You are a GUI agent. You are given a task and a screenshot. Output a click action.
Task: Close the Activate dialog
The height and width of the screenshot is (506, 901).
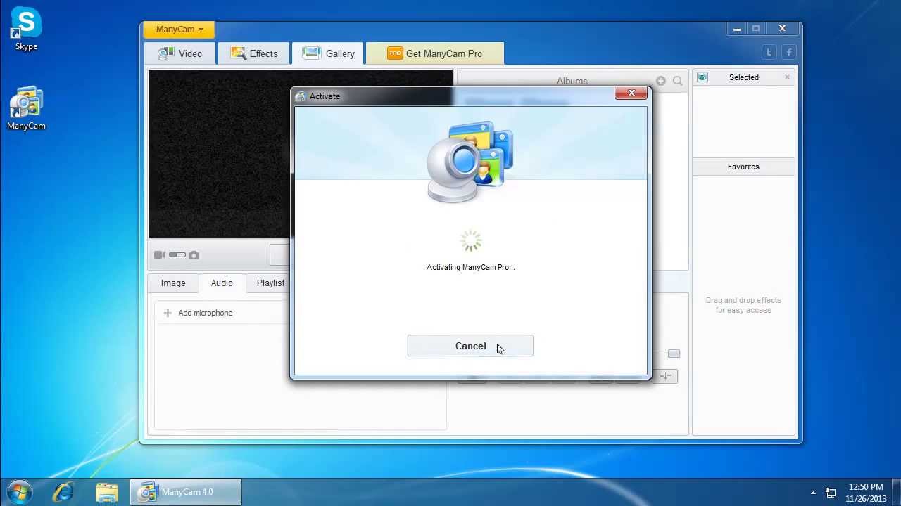631,93
